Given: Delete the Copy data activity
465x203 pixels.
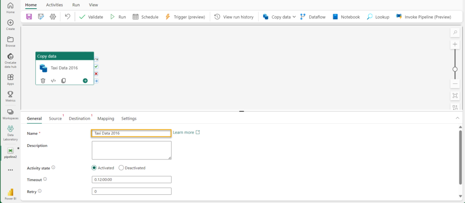Looking at the screenshot, I should [x=43, y=81].
